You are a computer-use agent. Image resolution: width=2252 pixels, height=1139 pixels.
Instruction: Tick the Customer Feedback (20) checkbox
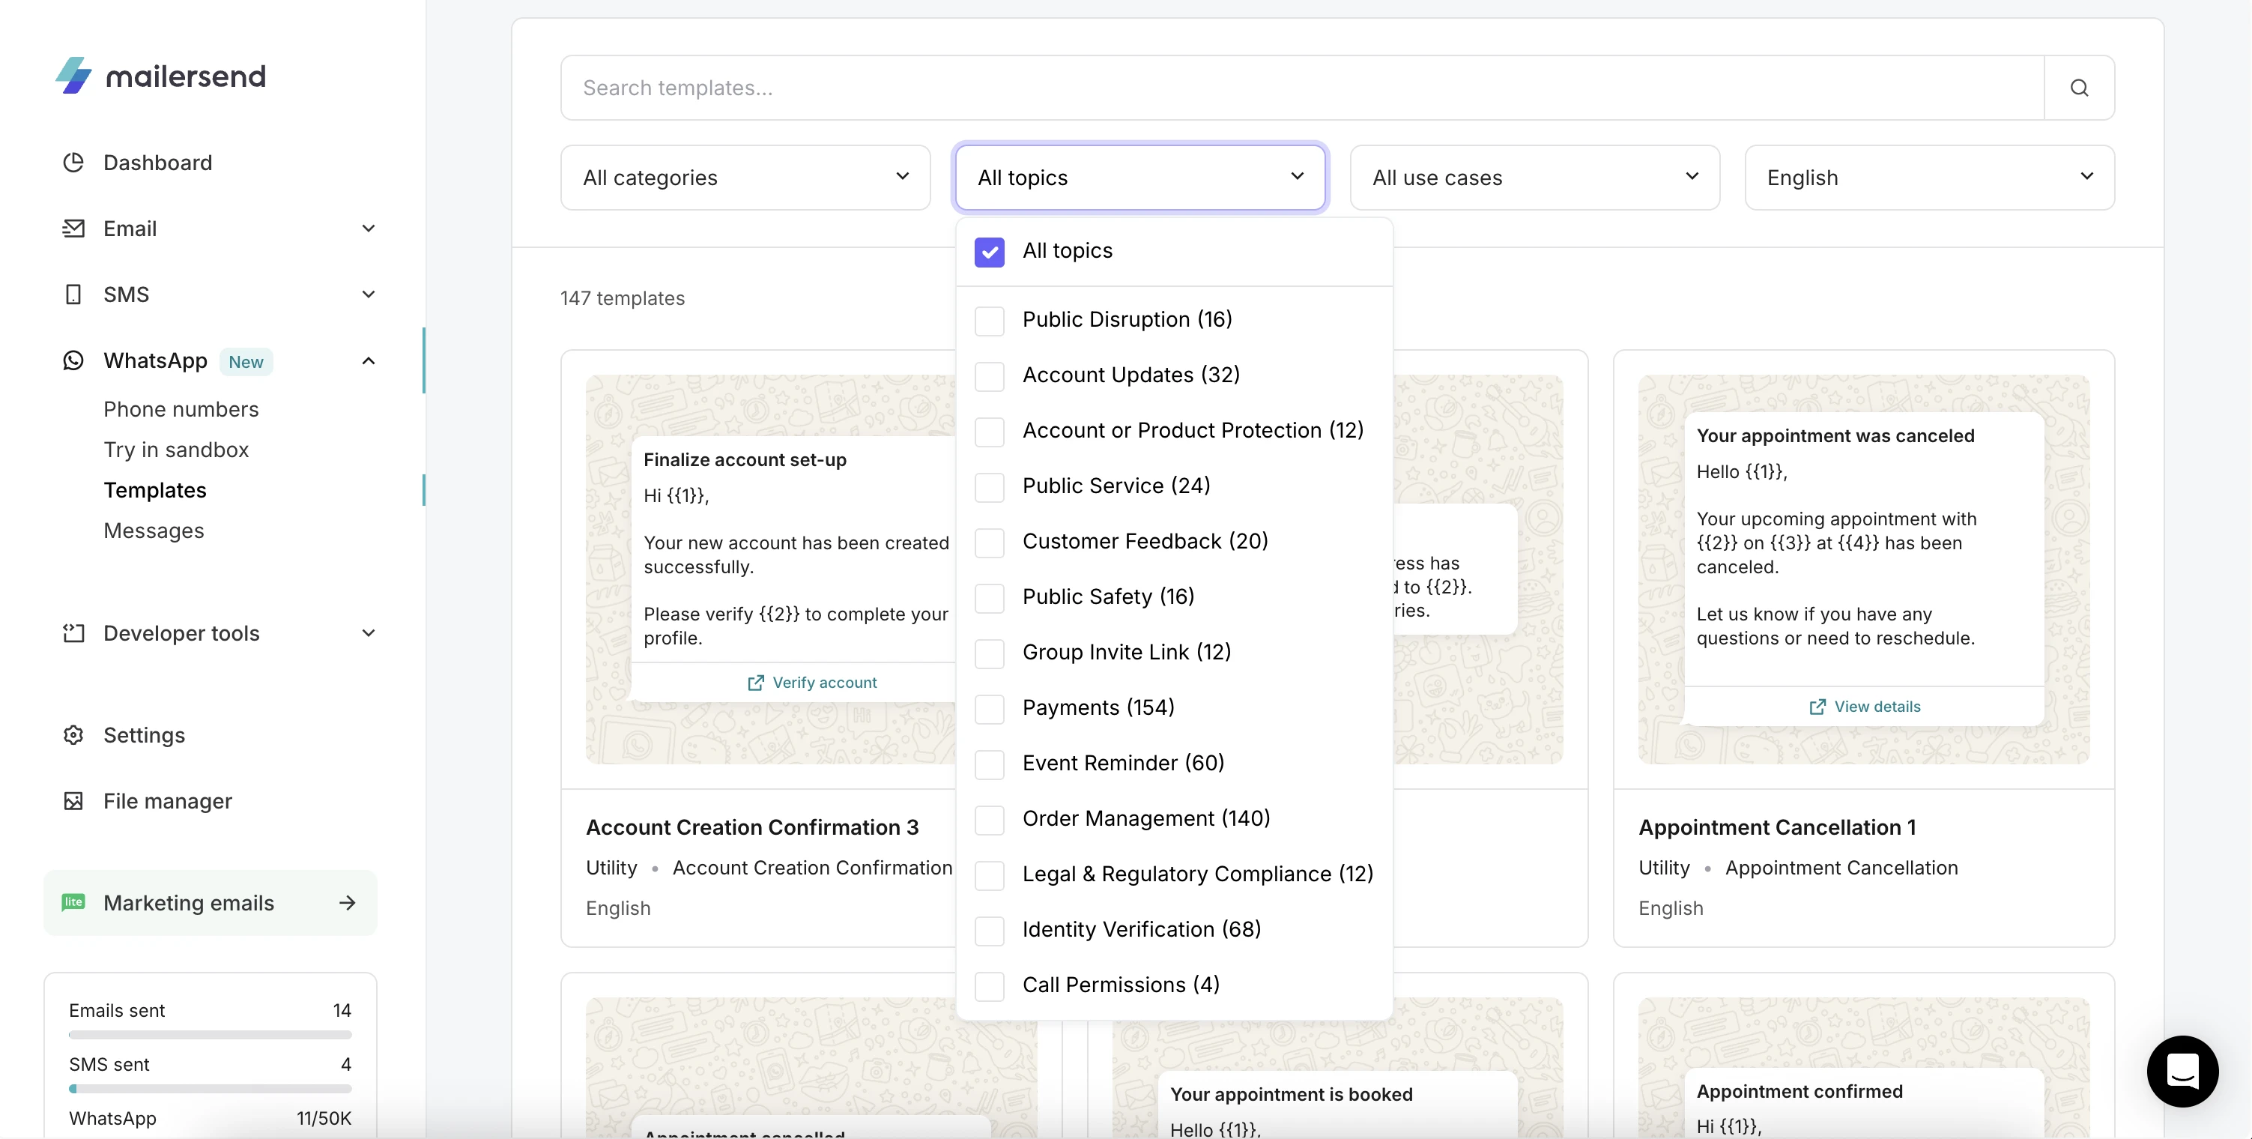click(x=989, y=543)
